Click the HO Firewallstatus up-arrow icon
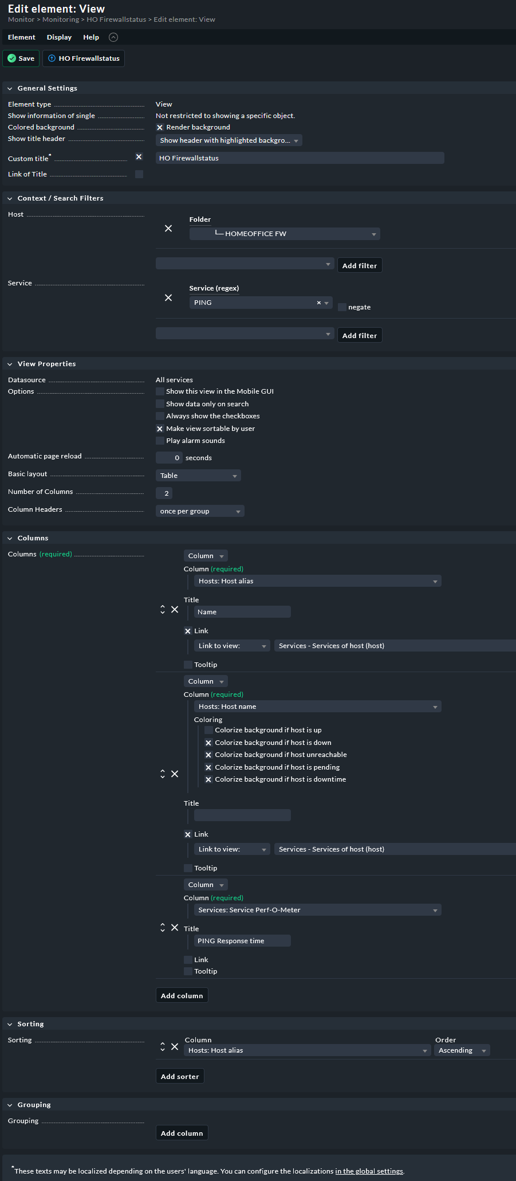Viewport: 516px width, 1181px height. point(52,58)
